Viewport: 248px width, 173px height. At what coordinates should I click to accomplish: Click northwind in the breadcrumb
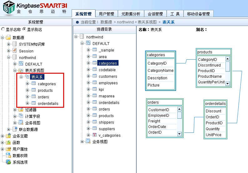(125, 22)
